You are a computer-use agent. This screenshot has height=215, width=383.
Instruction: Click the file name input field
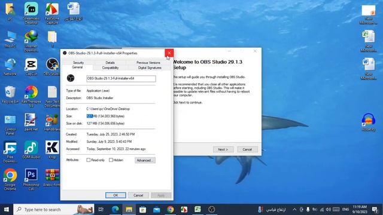pos(121,78)
